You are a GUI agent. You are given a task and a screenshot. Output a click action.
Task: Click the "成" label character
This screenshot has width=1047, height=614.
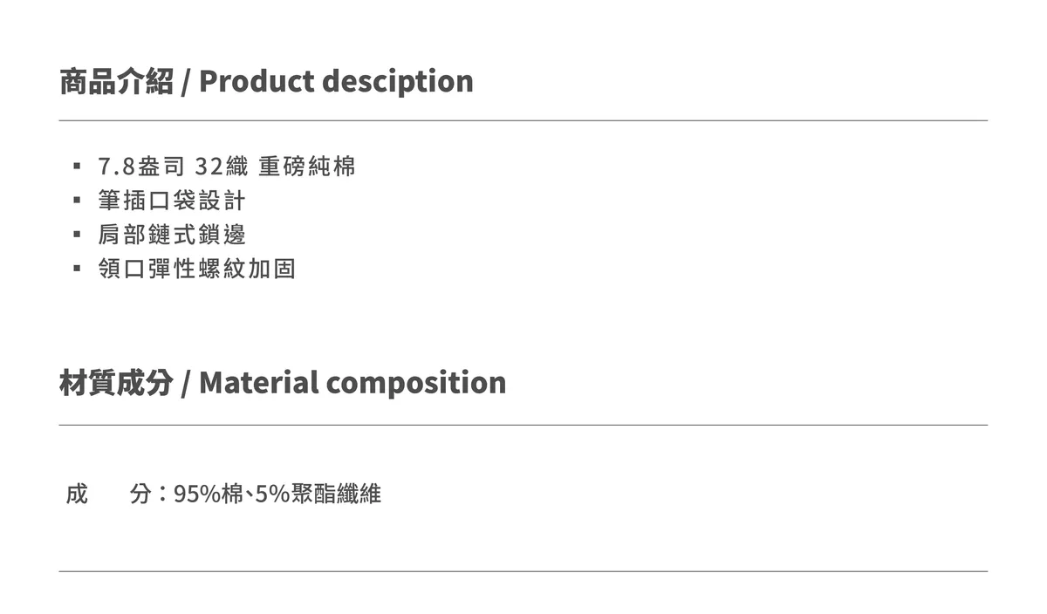click(77, 495)
